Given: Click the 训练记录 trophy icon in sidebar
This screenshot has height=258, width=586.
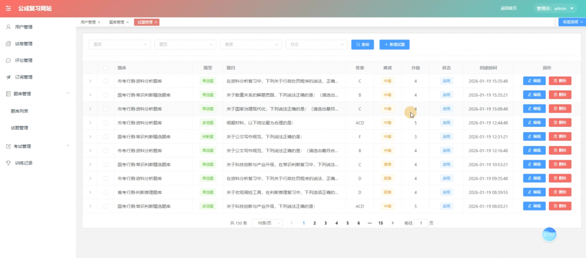Looking at the screenshot, I should pyautogui.click(x=8, y=163).
